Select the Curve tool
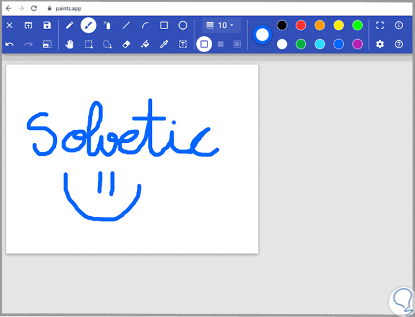Screen dimensions: 415x317 click(x=145, y=25)
